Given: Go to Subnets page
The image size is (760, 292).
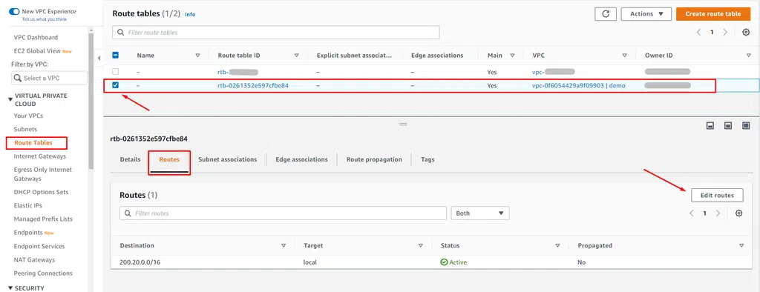Looking at the screenshot, I should (x=25, y=129).
